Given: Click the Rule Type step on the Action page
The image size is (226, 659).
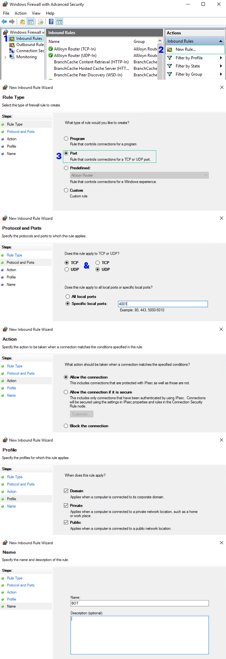Looking at the screenshot, I should 15,366.
